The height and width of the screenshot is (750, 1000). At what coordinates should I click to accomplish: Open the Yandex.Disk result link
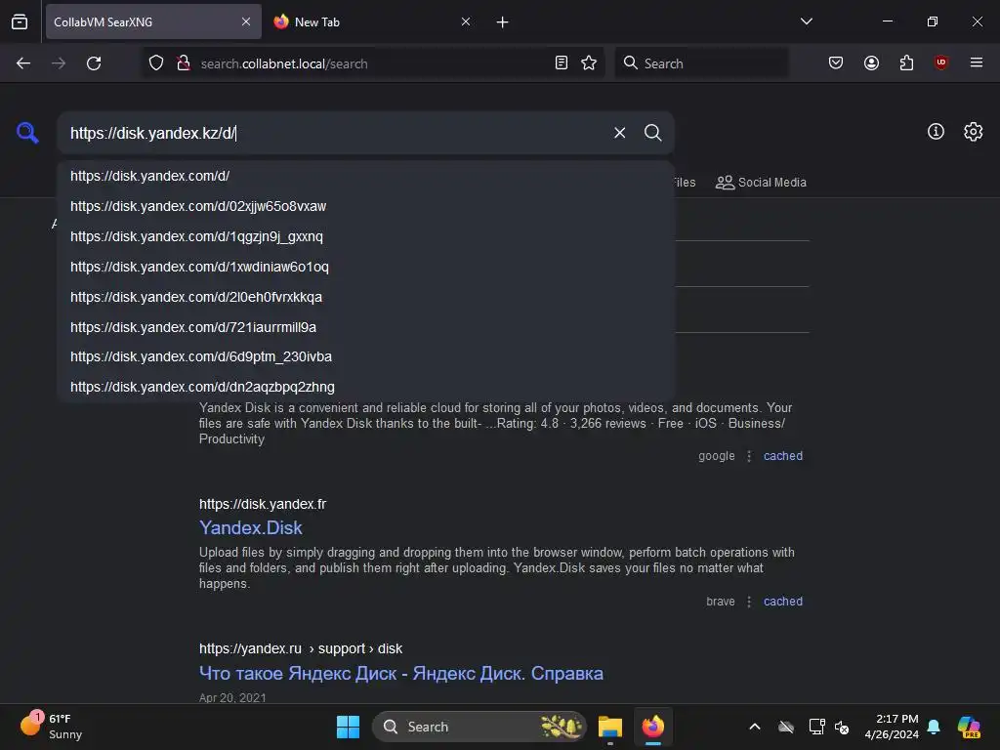pyautogui.click(x=251, y=528)
